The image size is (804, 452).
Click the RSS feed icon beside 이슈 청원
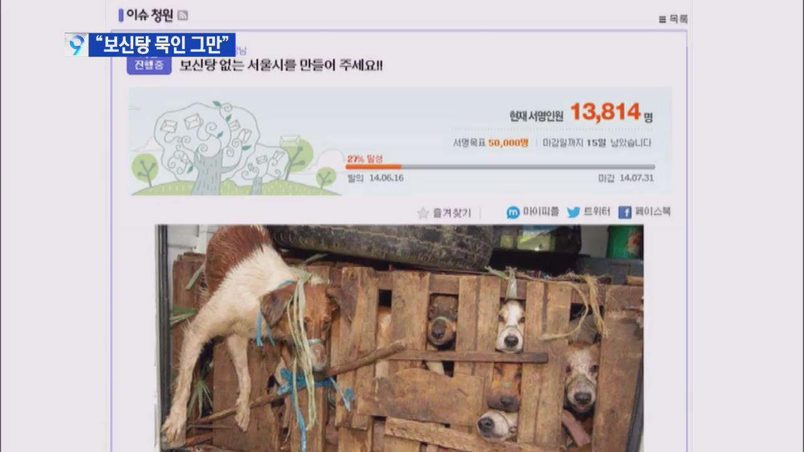[x=182, y=16]
